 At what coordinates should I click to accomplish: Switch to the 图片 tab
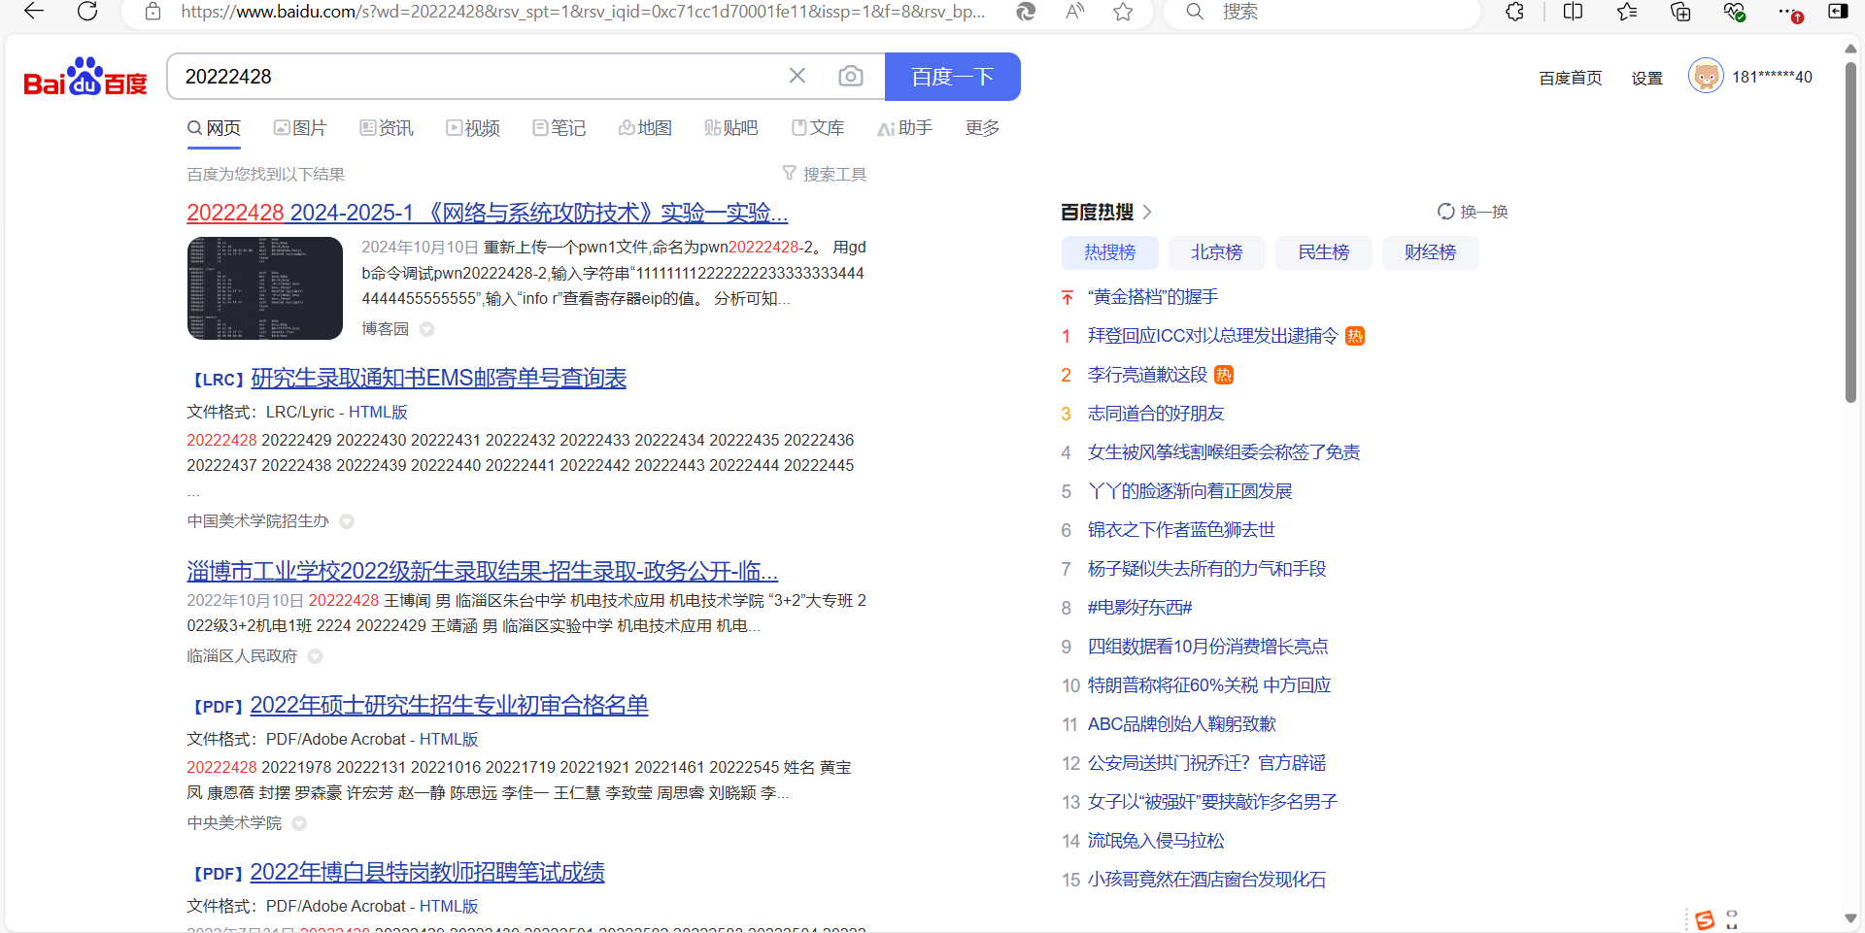[x=300, y=128]
